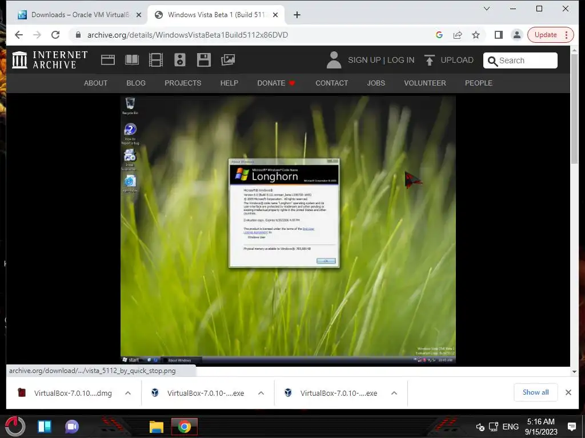Close the downloads bar

coord(568,392)
